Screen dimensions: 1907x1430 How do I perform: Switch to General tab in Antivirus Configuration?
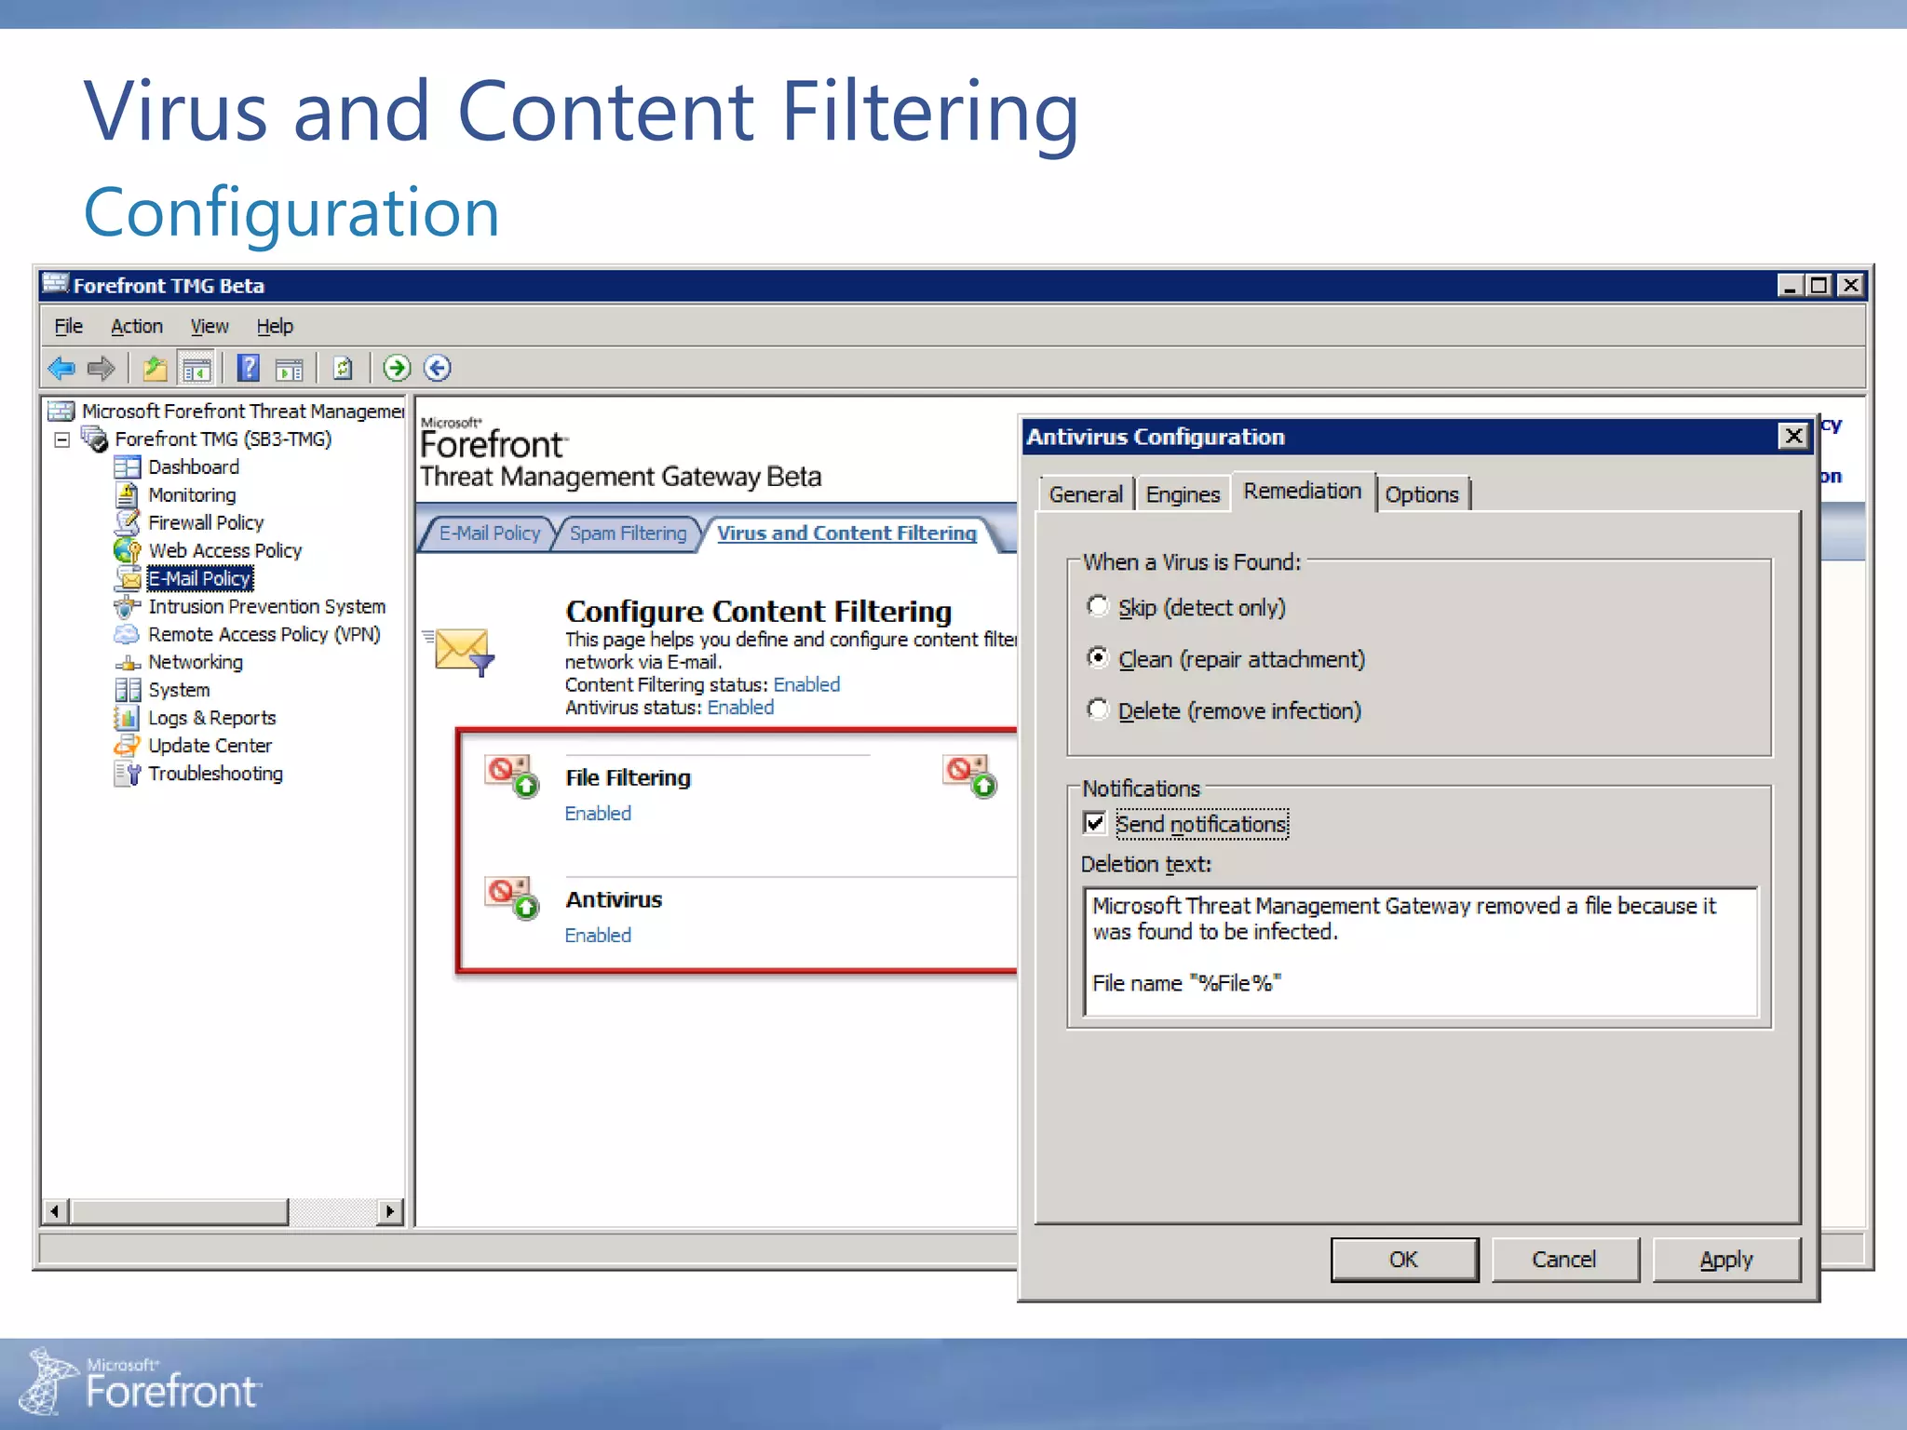tap(1085, 494)
